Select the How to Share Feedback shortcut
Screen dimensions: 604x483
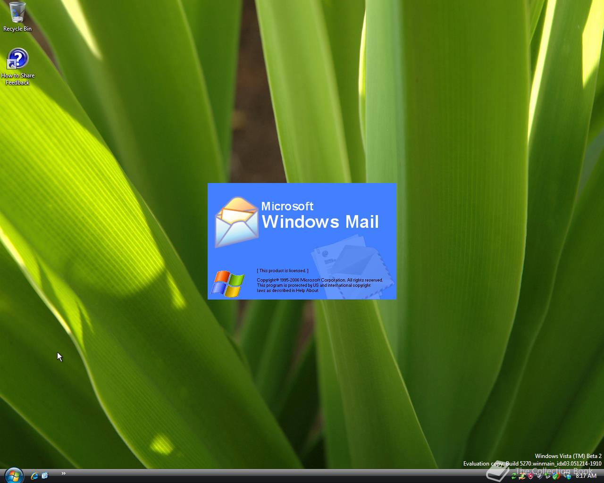(x=17, y=67)
